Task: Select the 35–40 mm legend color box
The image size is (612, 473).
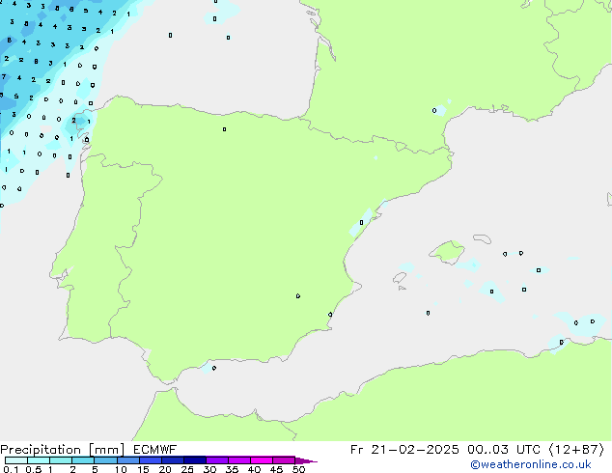Action: [x=238, y=460]
